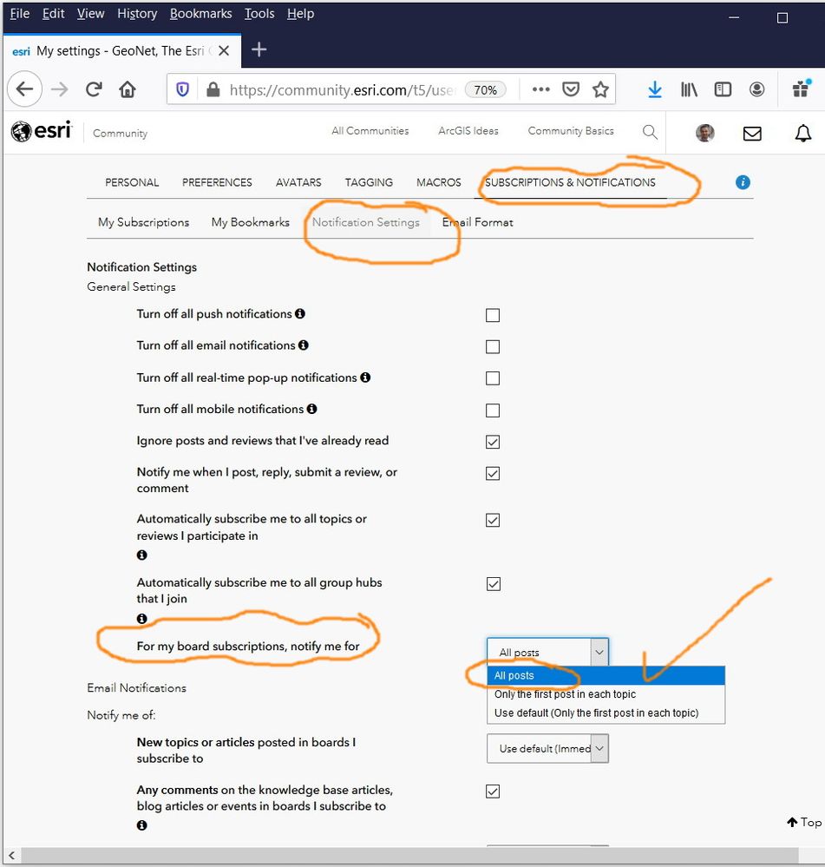Viewport: 825px width, 867px height.
Task: Uncheck auto-subscribe to topics I participate in
Action: pyautogui.click(x=493, y=521)
